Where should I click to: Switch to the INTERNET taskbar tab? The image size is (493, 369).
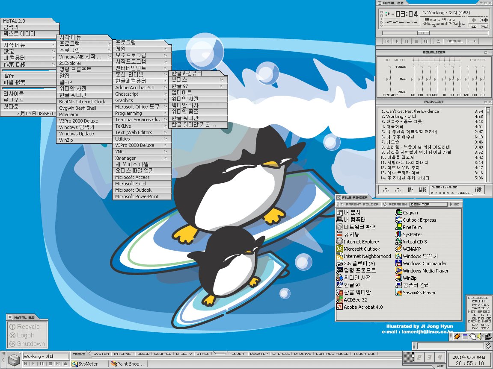point(123,354)
